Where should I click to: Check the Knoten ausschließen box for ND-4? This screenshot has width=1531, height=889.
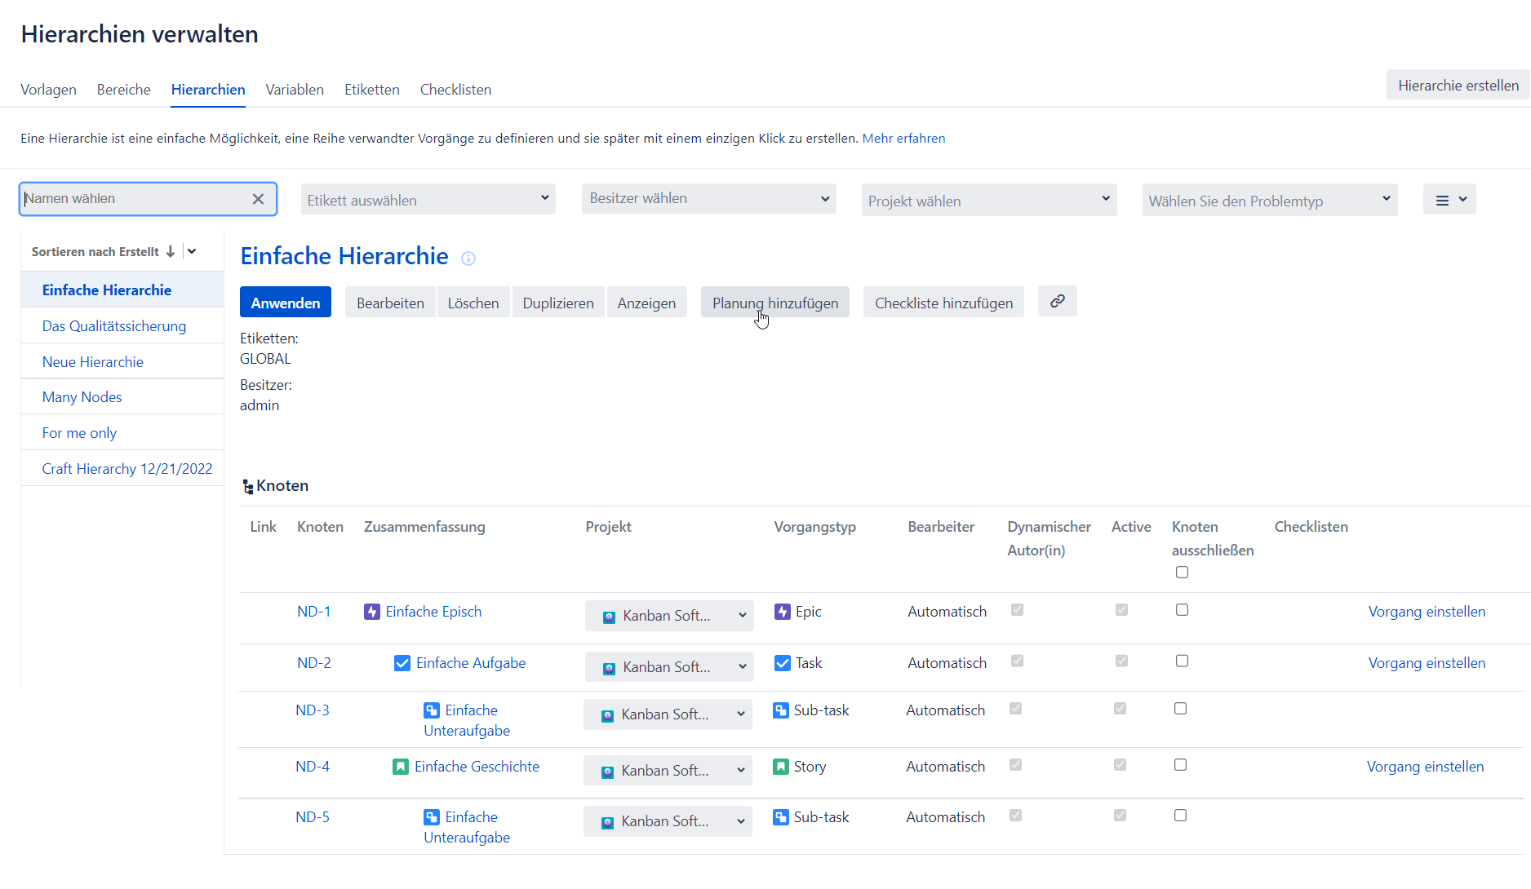pyautogui.click(x=1180, y=765)
